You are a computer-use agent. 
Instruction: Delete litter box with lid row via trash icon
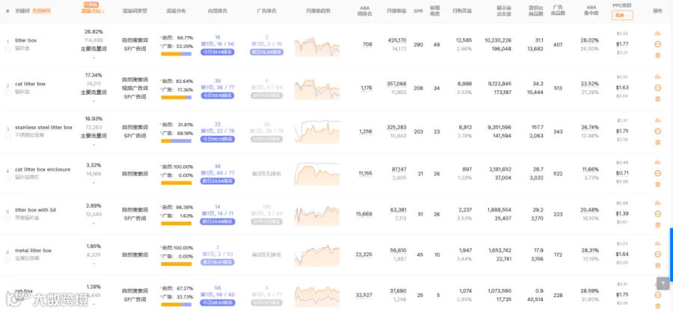click(657, 225)
